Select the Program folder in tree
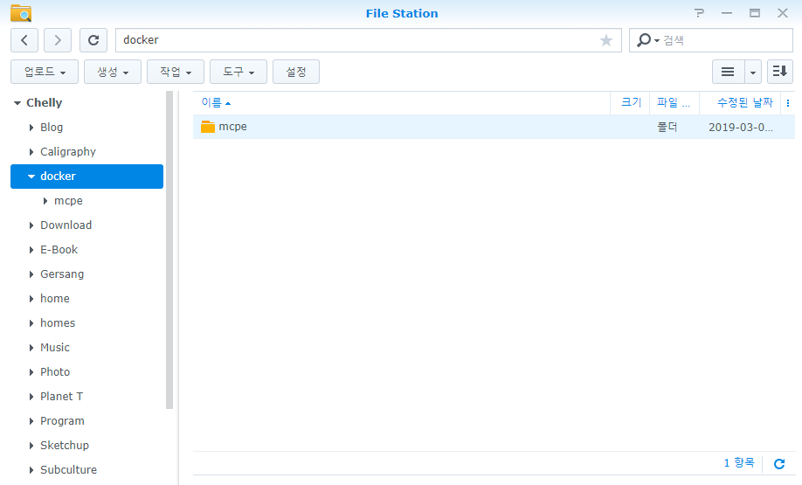The image size is (802, 485). (x=62, y=421)
